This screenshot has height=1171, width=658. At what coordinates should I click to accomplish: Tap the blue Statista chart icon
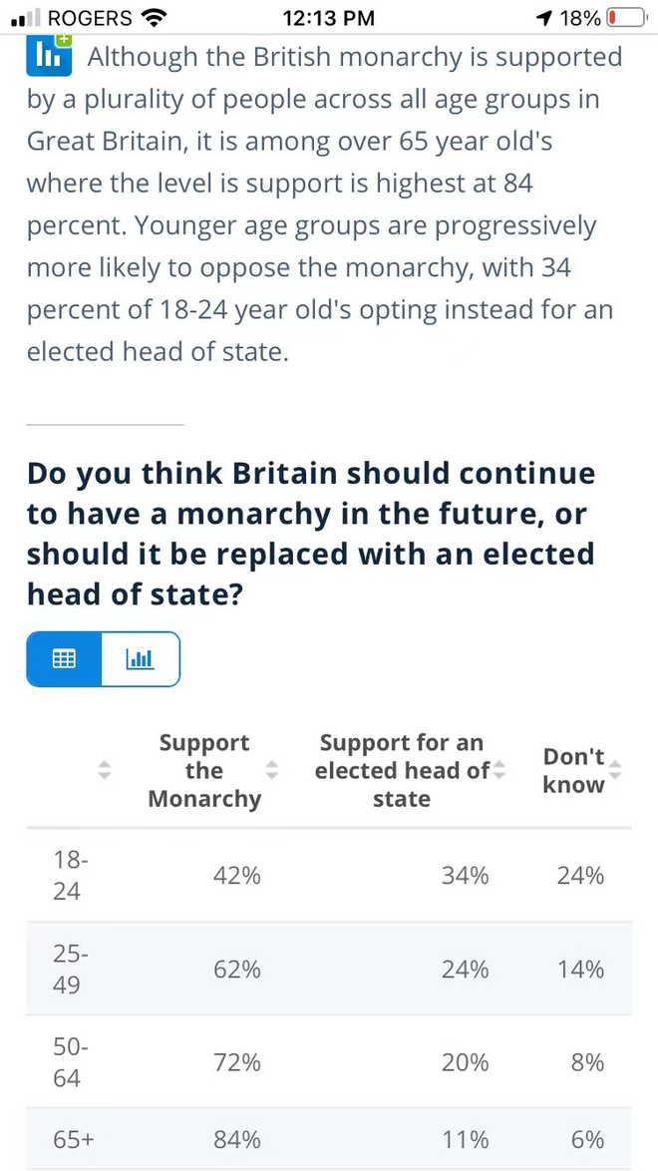click(49, 55)
